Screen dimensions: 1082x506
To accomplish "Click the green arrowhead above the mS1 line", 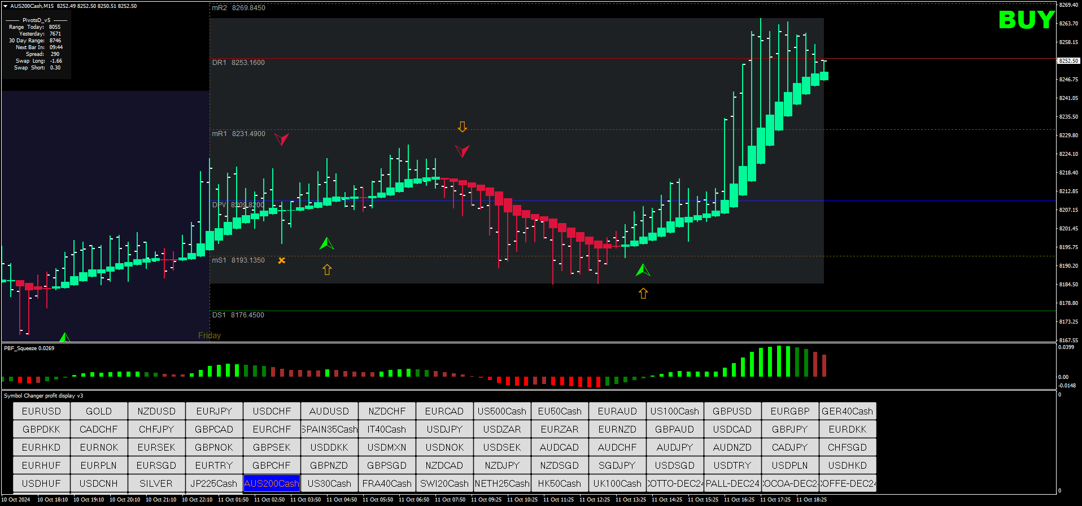I will (326, 244).
